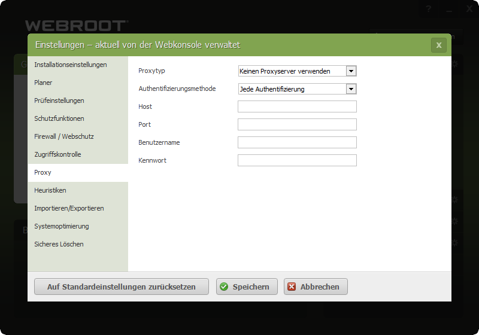The image size is (479, 335).
Task: Click into the Benutzername field
Action: 297,142
